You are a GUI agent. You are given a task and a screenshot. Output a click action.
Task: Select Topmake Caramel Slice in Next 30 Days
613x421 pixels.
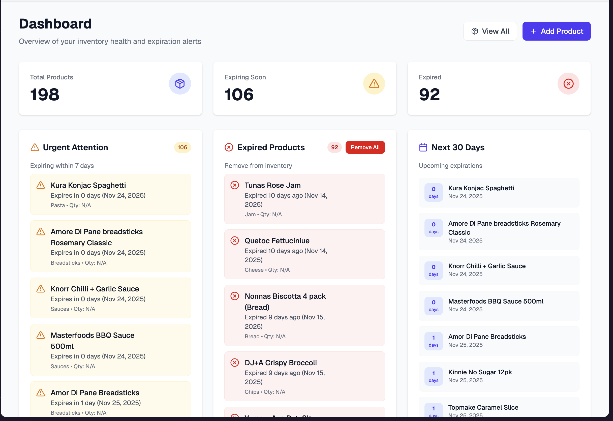(499, 407)
